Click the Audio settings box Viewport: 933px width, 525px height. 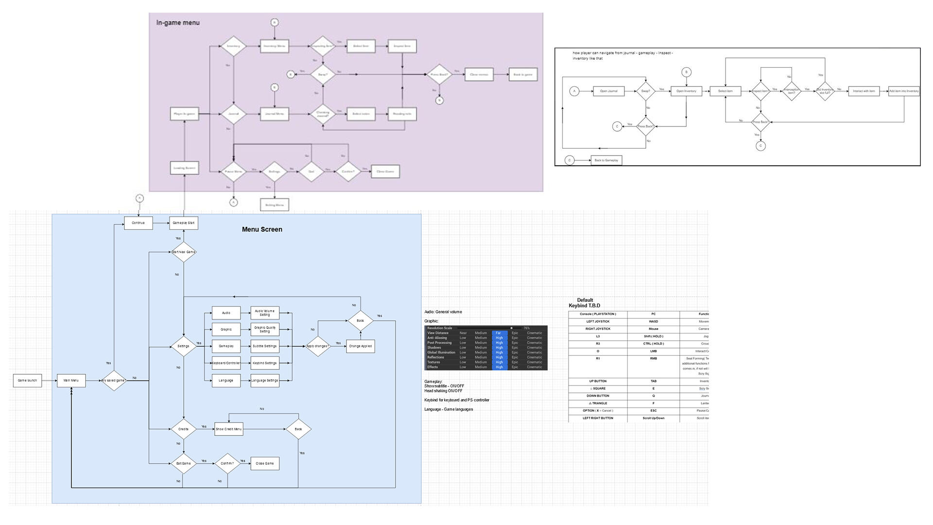(x=226, y=313)
